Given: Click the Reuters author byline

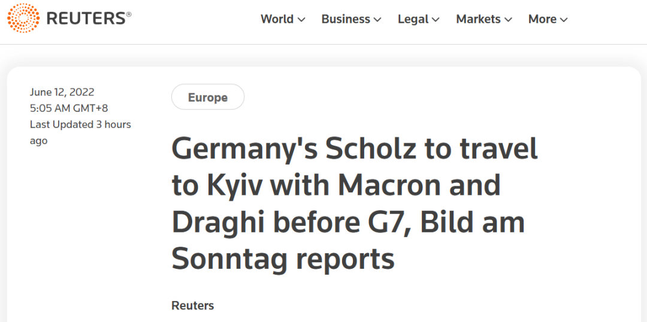Looking at the screenshot, I should tap(192, 305).
